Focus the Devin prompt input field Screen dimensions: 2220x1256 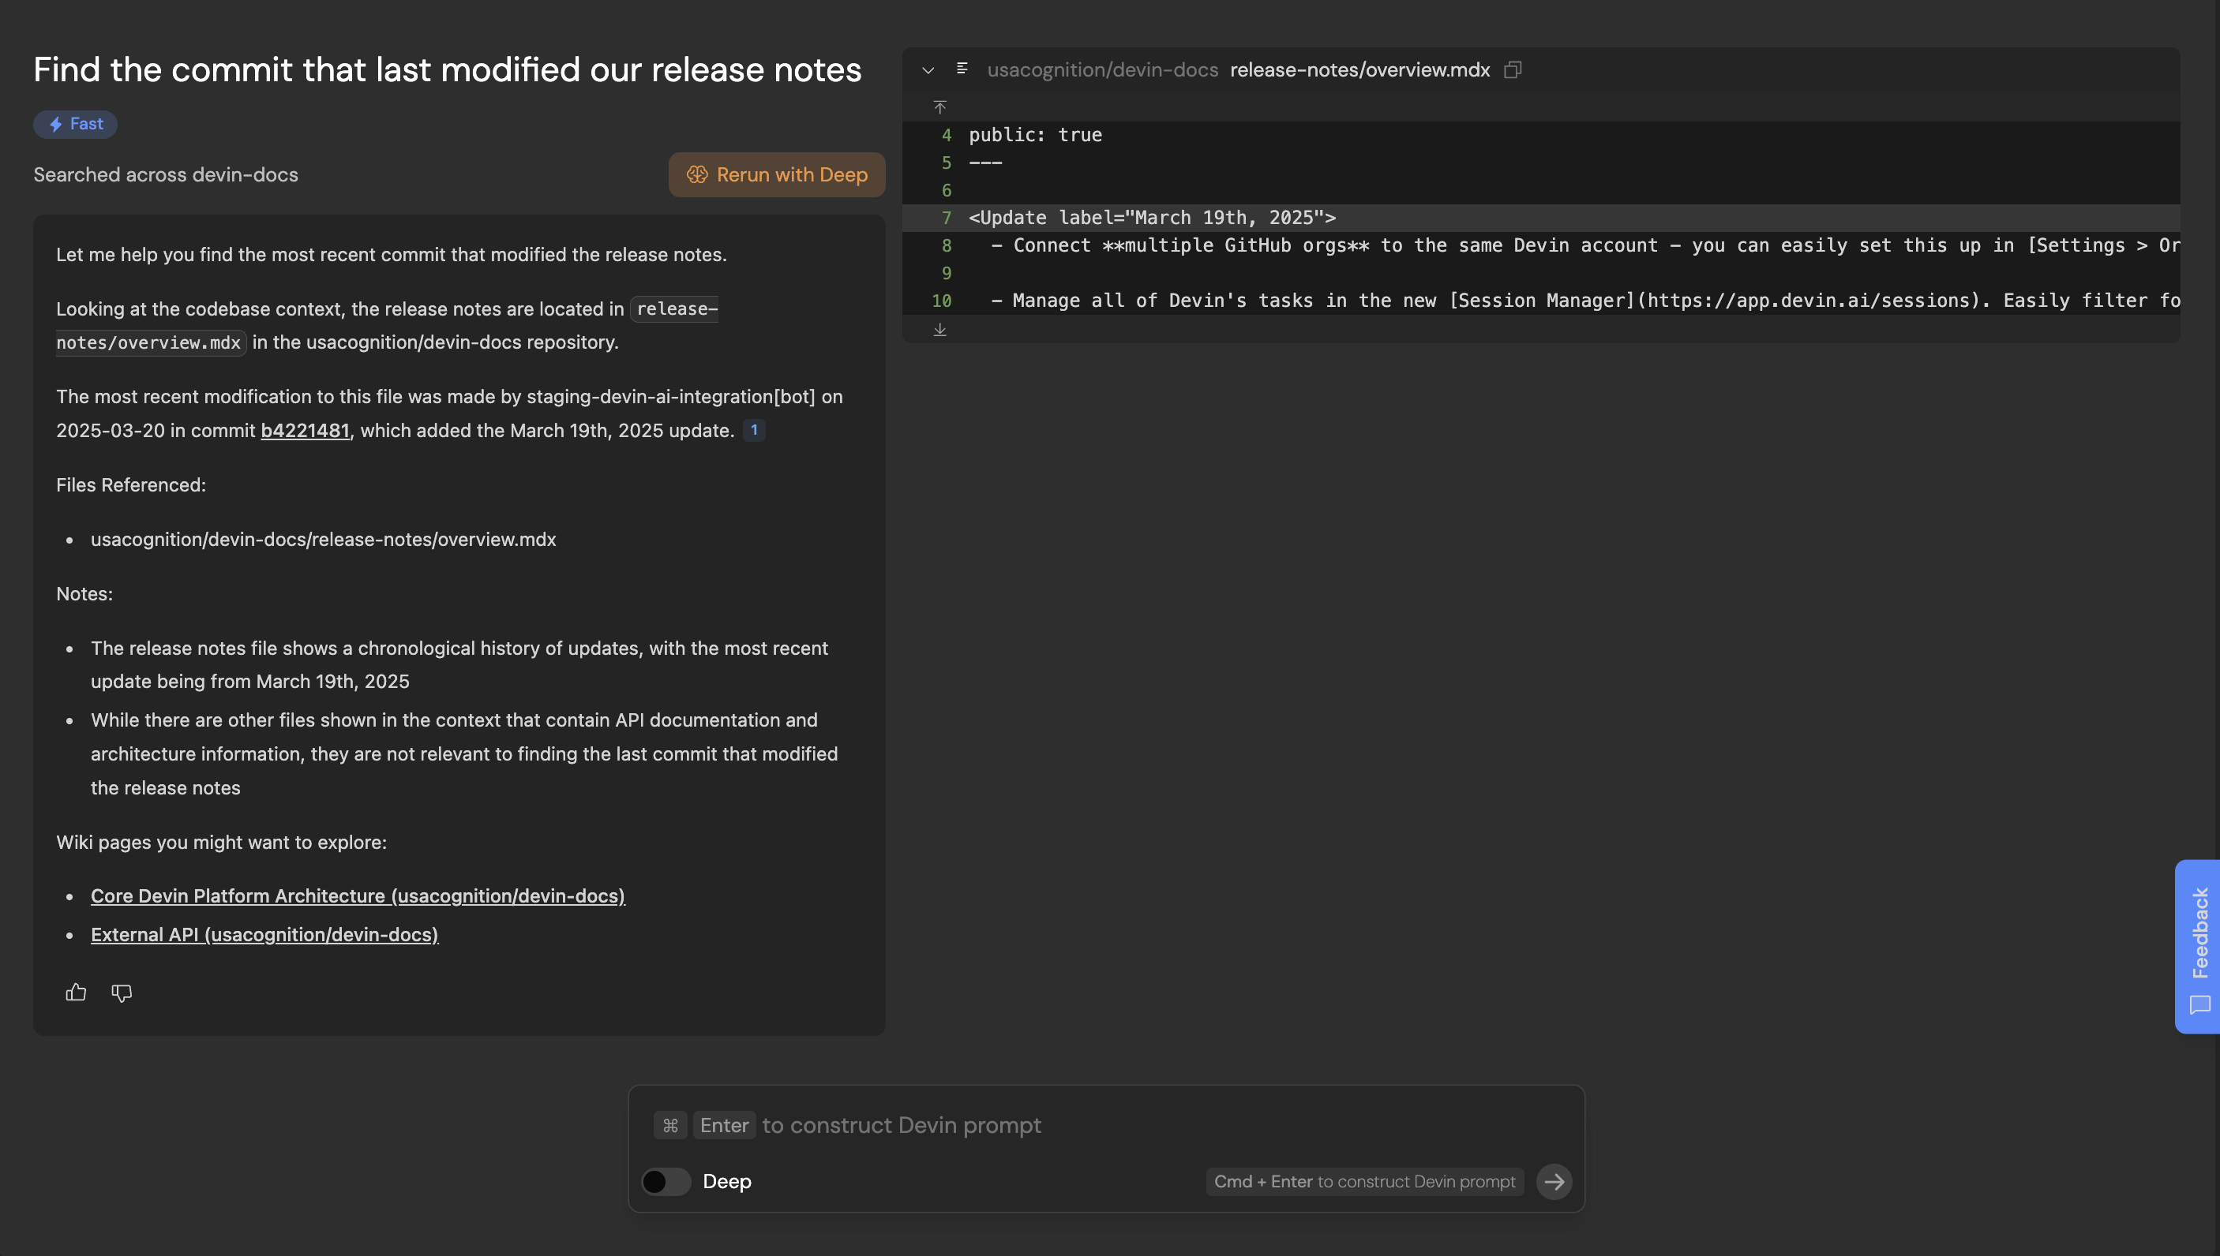pyautogui.click(x=1104, y=1125)
